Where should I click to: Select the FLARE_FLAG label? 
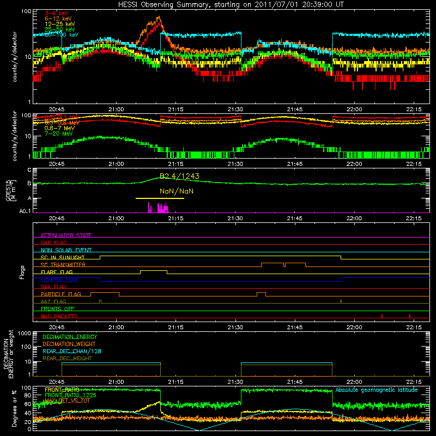57,272
